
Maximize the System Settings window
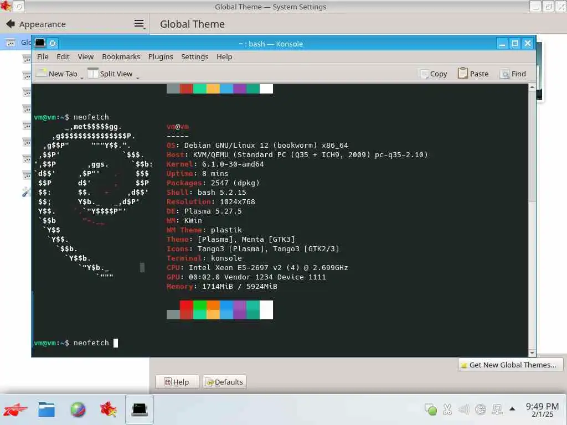pos(549,6)
